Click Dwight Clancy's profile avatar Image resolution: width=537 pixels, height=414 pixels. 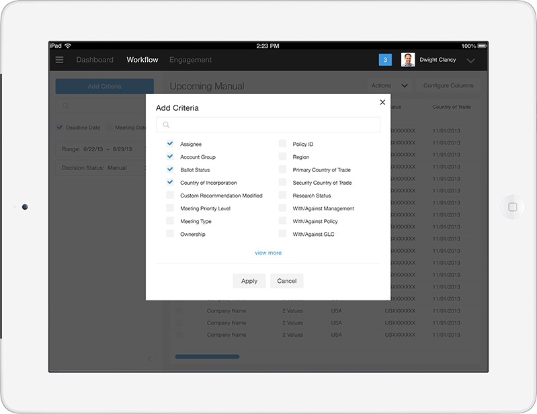tap(408, 60)
